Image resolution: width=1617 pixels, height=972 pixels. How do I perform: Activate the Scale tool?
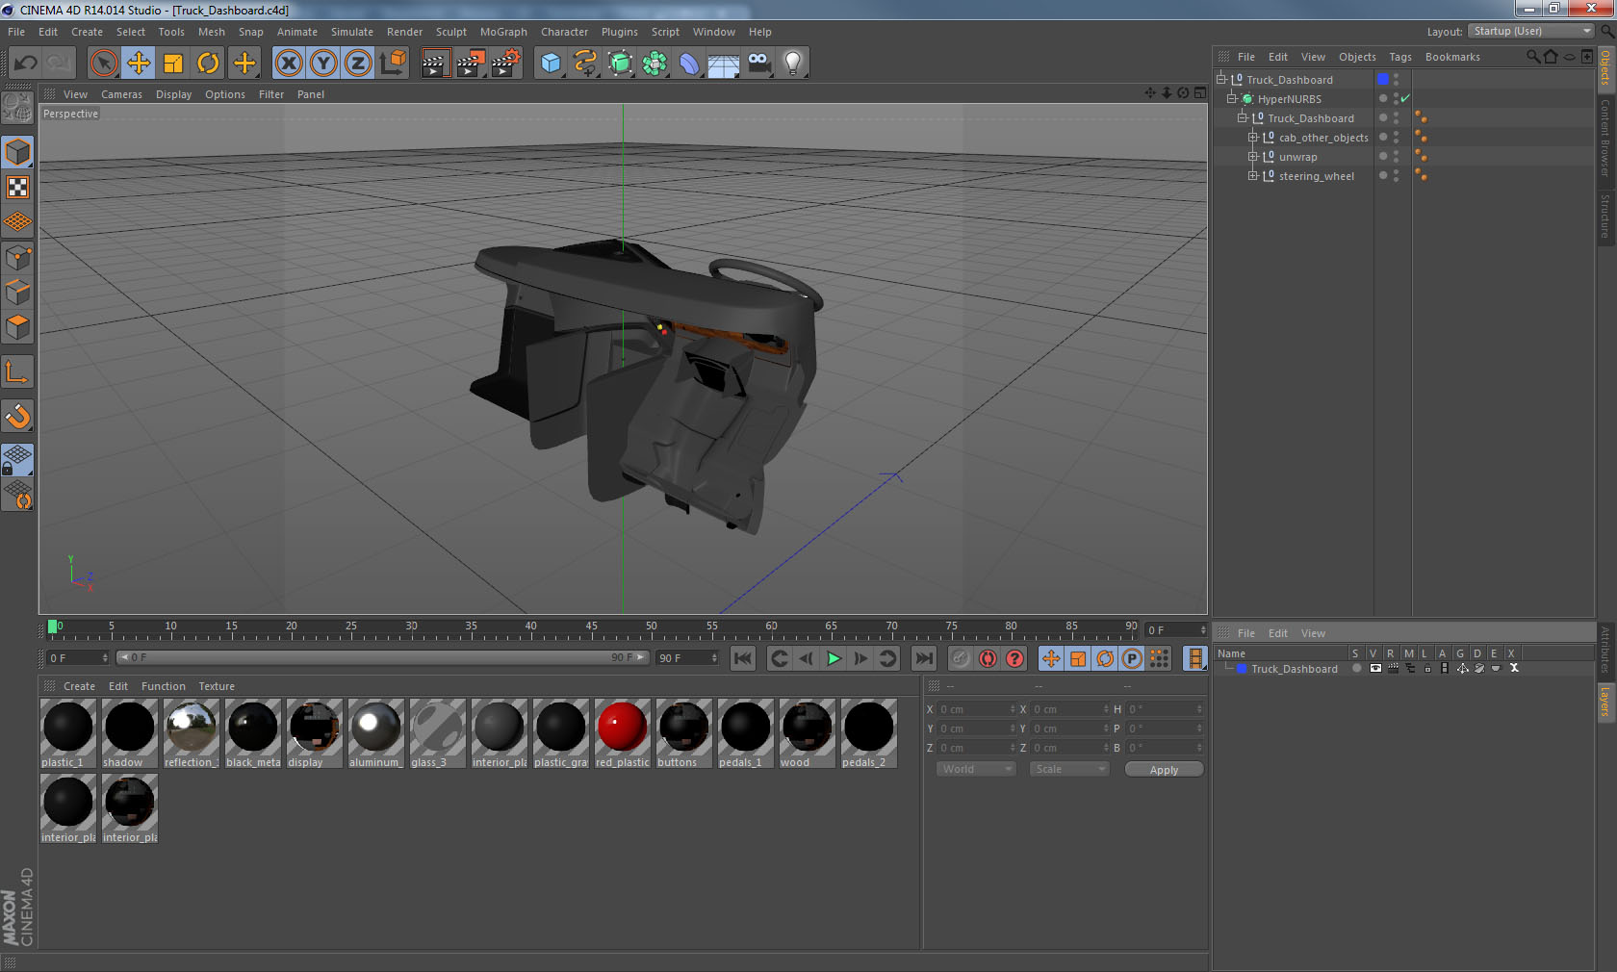coord(173,64)
